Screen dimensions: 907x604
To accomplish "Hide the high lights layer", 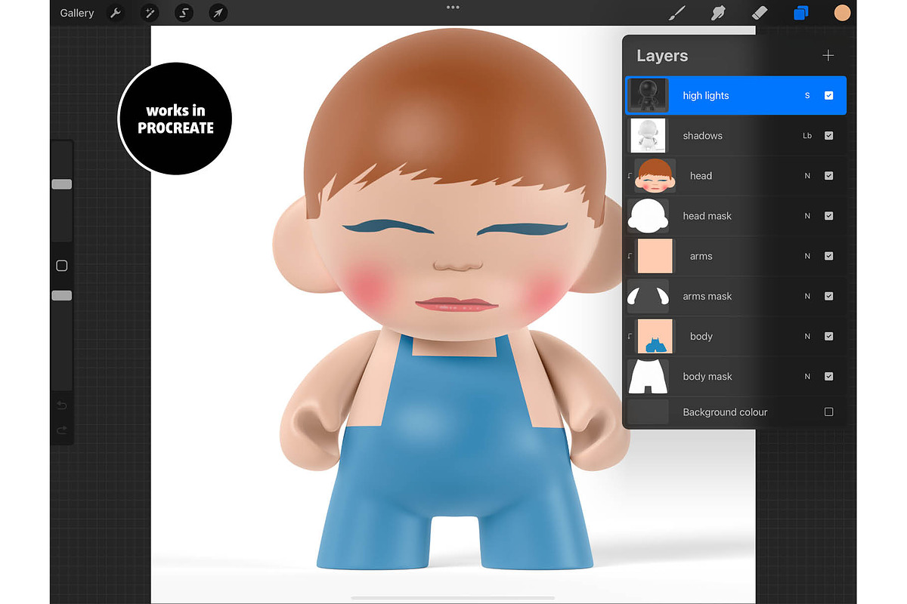I will point(829,96).
